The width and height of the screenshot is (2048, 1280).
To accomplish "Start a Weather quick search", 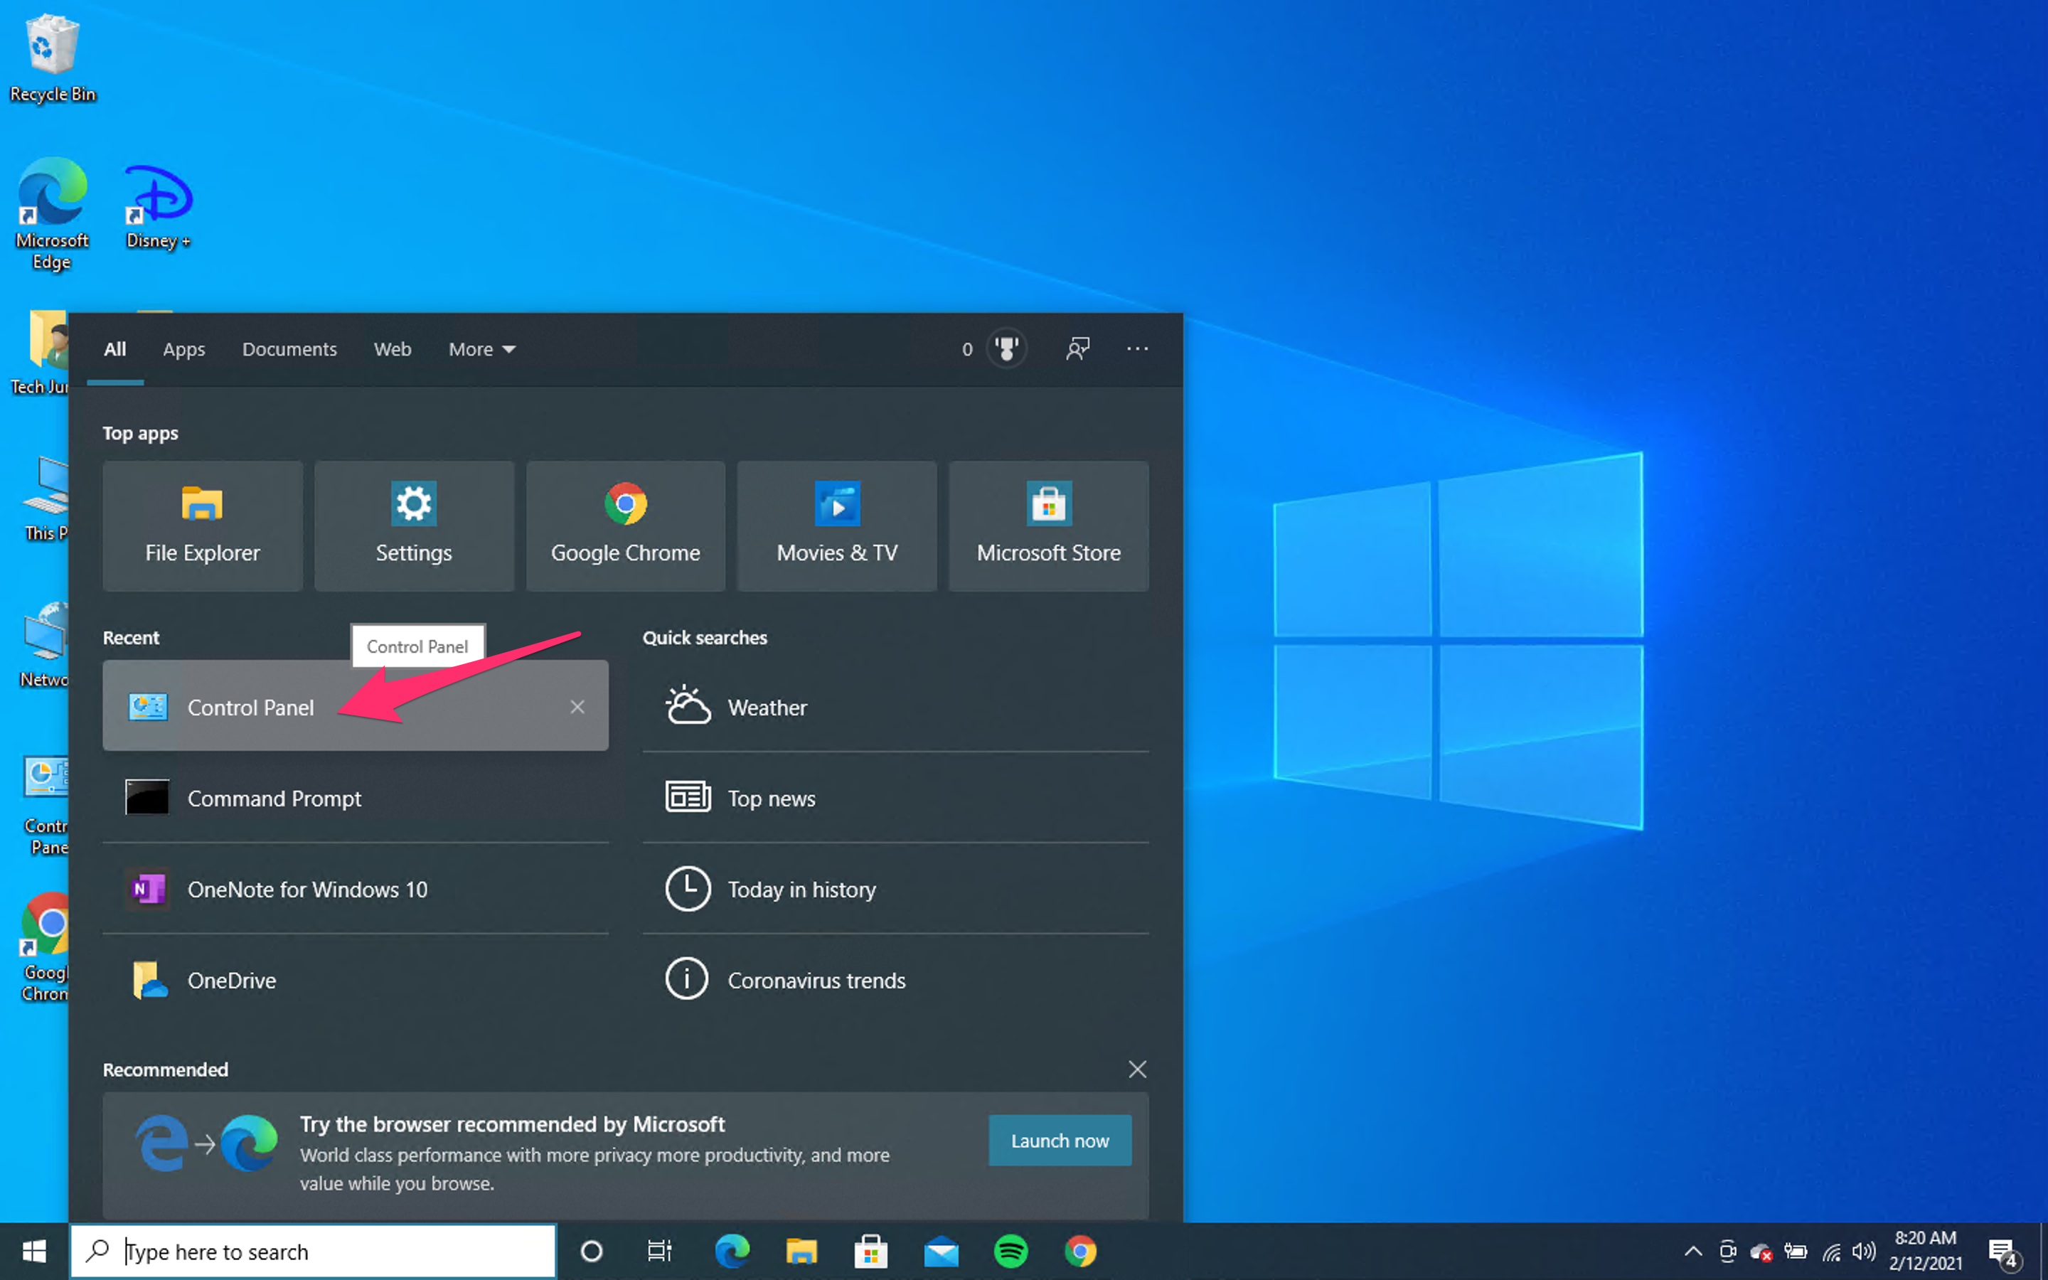I will pos(766,708).
